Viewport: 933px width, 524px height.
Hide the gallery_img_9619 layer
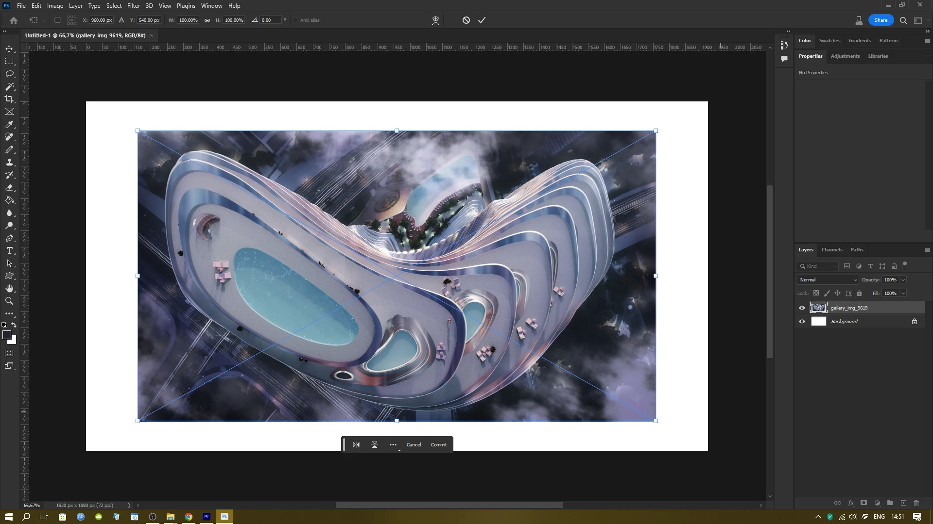pyautogui.click(x=802, y=308)
